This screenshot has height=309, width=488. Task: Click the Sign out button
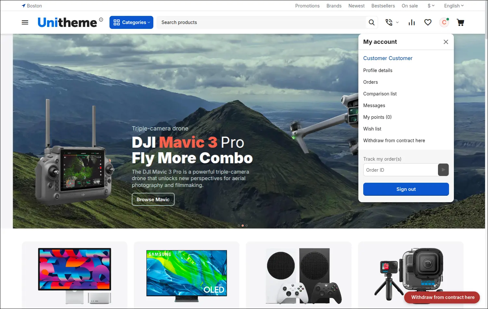(406, 189)
